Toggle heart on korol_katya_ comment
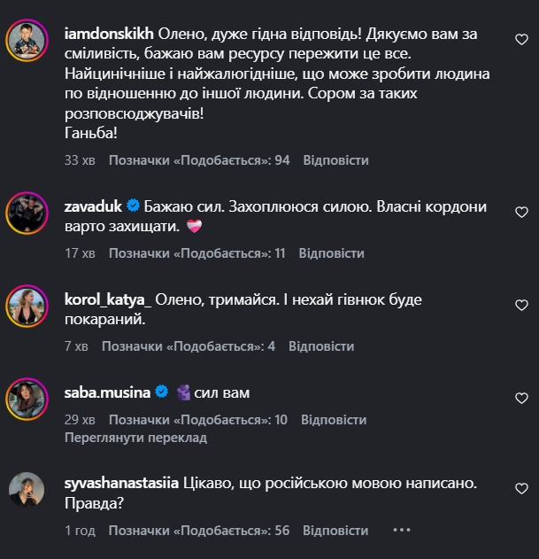Image resolution: width=539 pixels, height=559 pixels. point(521,306)
